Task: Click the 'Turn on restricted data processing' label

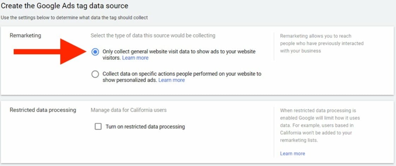Action: click(145, 127)
